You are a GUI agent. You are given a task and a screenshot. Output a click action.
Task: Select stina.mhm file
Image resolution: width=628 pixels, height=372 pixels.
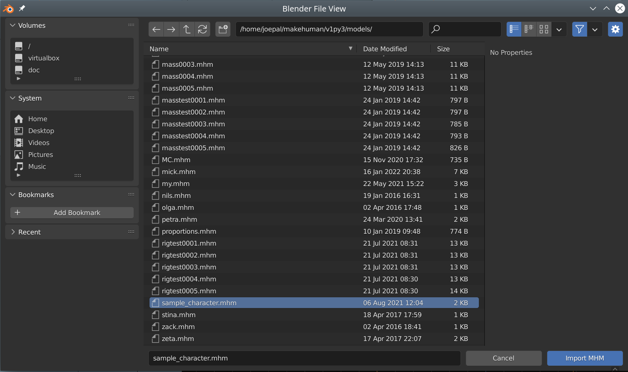pos(314,315)
